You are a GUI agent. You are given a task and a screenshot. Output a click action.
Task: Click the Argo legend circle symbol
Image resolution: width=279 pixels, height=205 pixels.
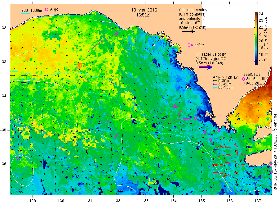(46, 9)
